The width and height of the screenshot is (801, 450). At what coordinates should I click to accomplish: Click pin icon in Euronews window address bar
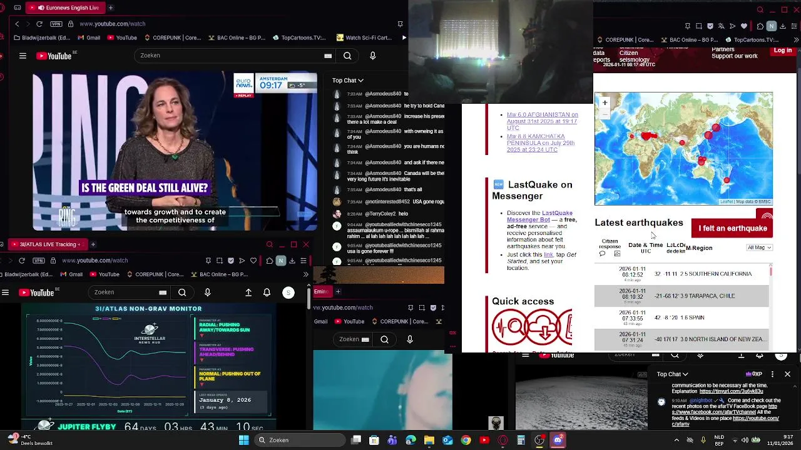pyautogui.click(x=400, y=24)
